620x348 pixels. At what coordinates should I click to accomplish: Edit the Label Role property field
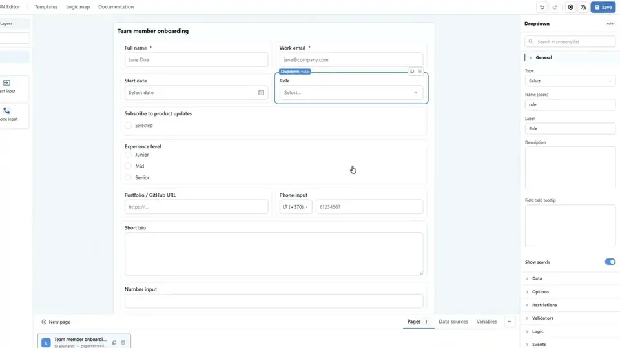click(570, 129)
